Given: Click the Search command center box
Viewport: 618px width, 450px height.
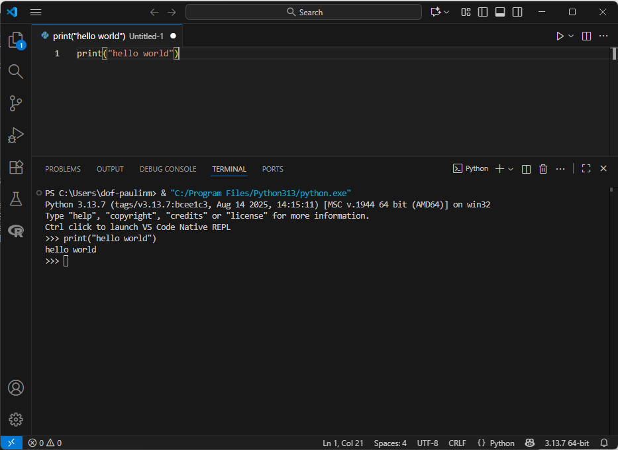Looking at the screenshot, I should tap(303, 12).
